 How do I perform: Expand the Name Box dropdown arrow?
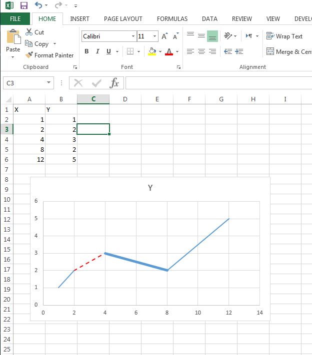pos(49,83)
